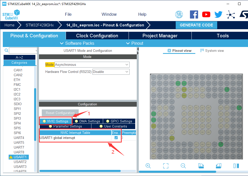
Task: Open the Twitter link icon
Action: pos(218,14)
